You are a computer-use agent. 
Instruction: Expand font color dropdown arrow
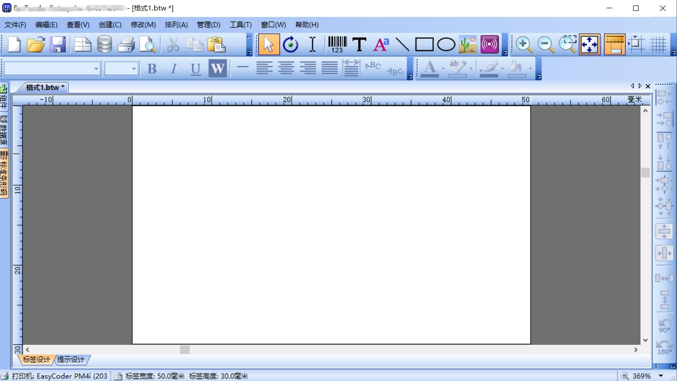[443, 69]
